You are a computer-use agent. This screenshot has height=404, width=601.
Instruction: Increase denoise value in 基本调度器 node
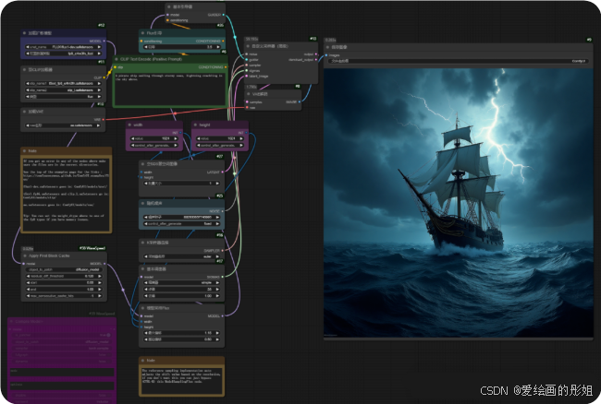[217, 295]
